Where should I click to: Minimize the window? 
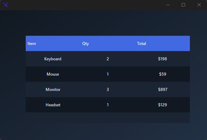[168, 5]
